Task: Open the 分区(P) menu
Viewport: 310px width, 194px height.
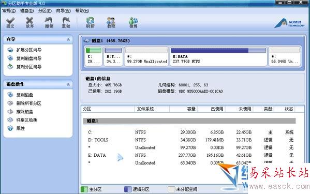Action: [x=45, y=11]
